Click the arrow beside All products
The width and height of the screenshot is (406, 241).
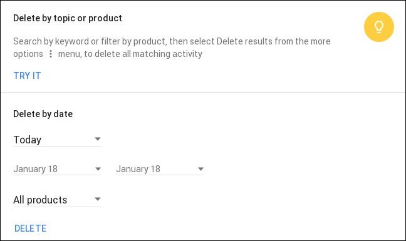(x=98, y=199)
